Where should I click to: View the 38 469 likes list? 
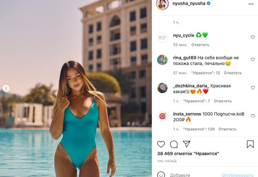point(188,154)
